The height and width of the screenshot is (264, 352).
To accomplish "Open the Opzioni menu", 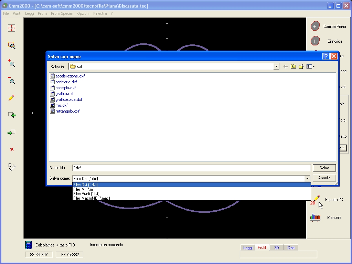I will (83, 13).
